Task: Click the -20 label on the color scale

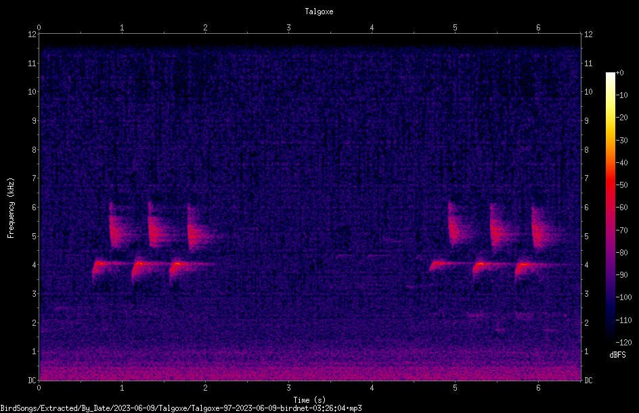Action: coord(622,118)
